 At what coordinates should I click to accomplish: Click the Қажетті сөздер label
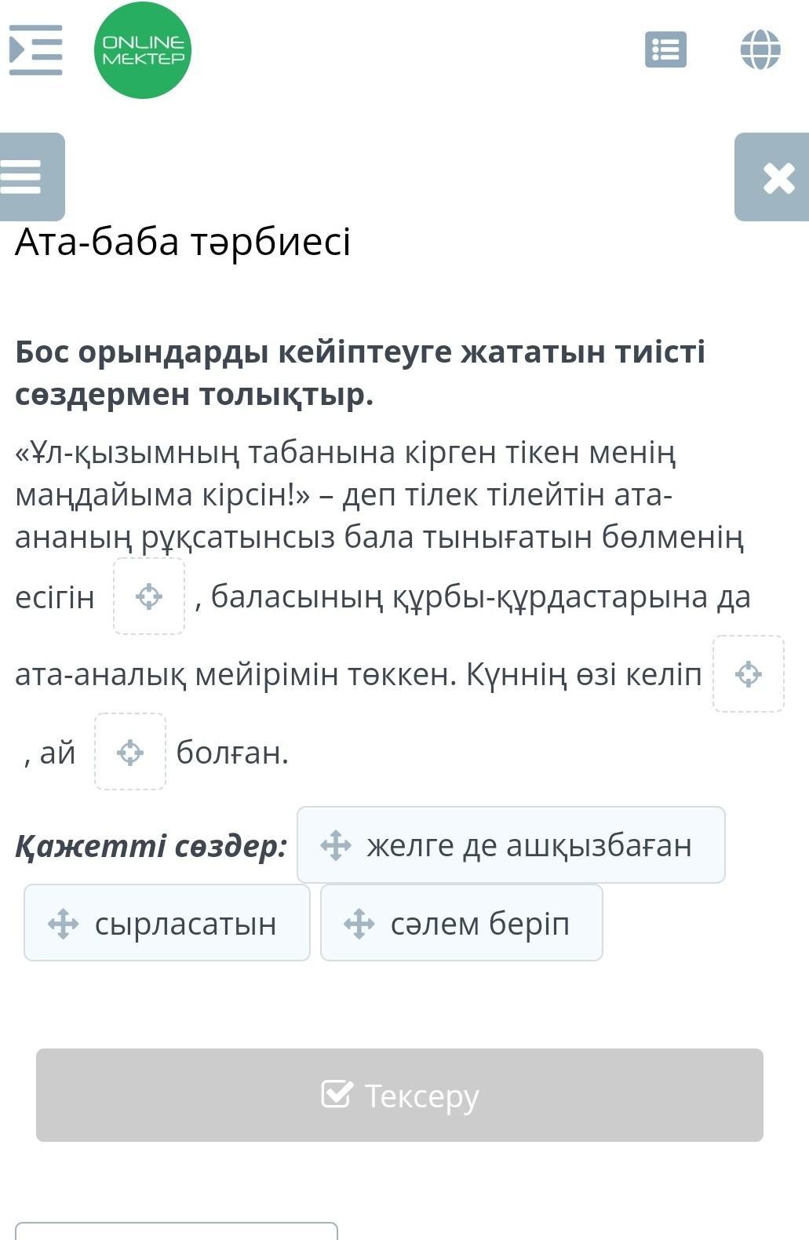pyautogui.click(x=151, y=846)
